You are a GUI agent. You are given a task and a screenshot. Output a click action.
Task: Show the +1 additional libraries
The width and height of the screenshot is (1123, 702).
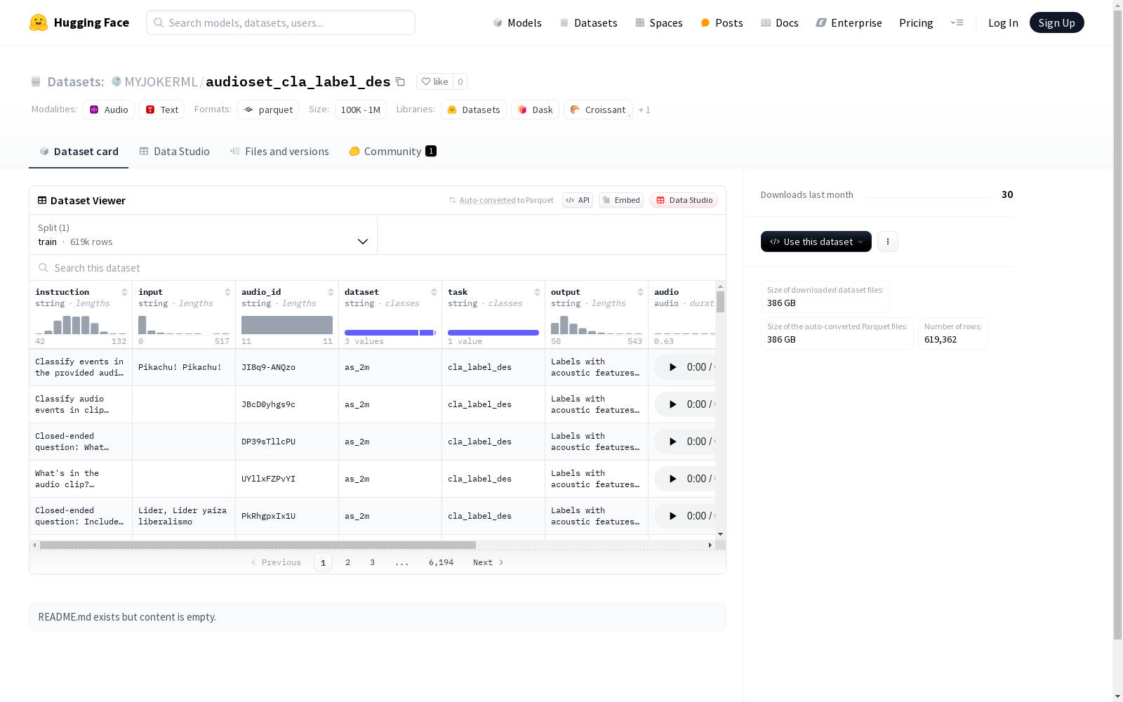(644, 110)
